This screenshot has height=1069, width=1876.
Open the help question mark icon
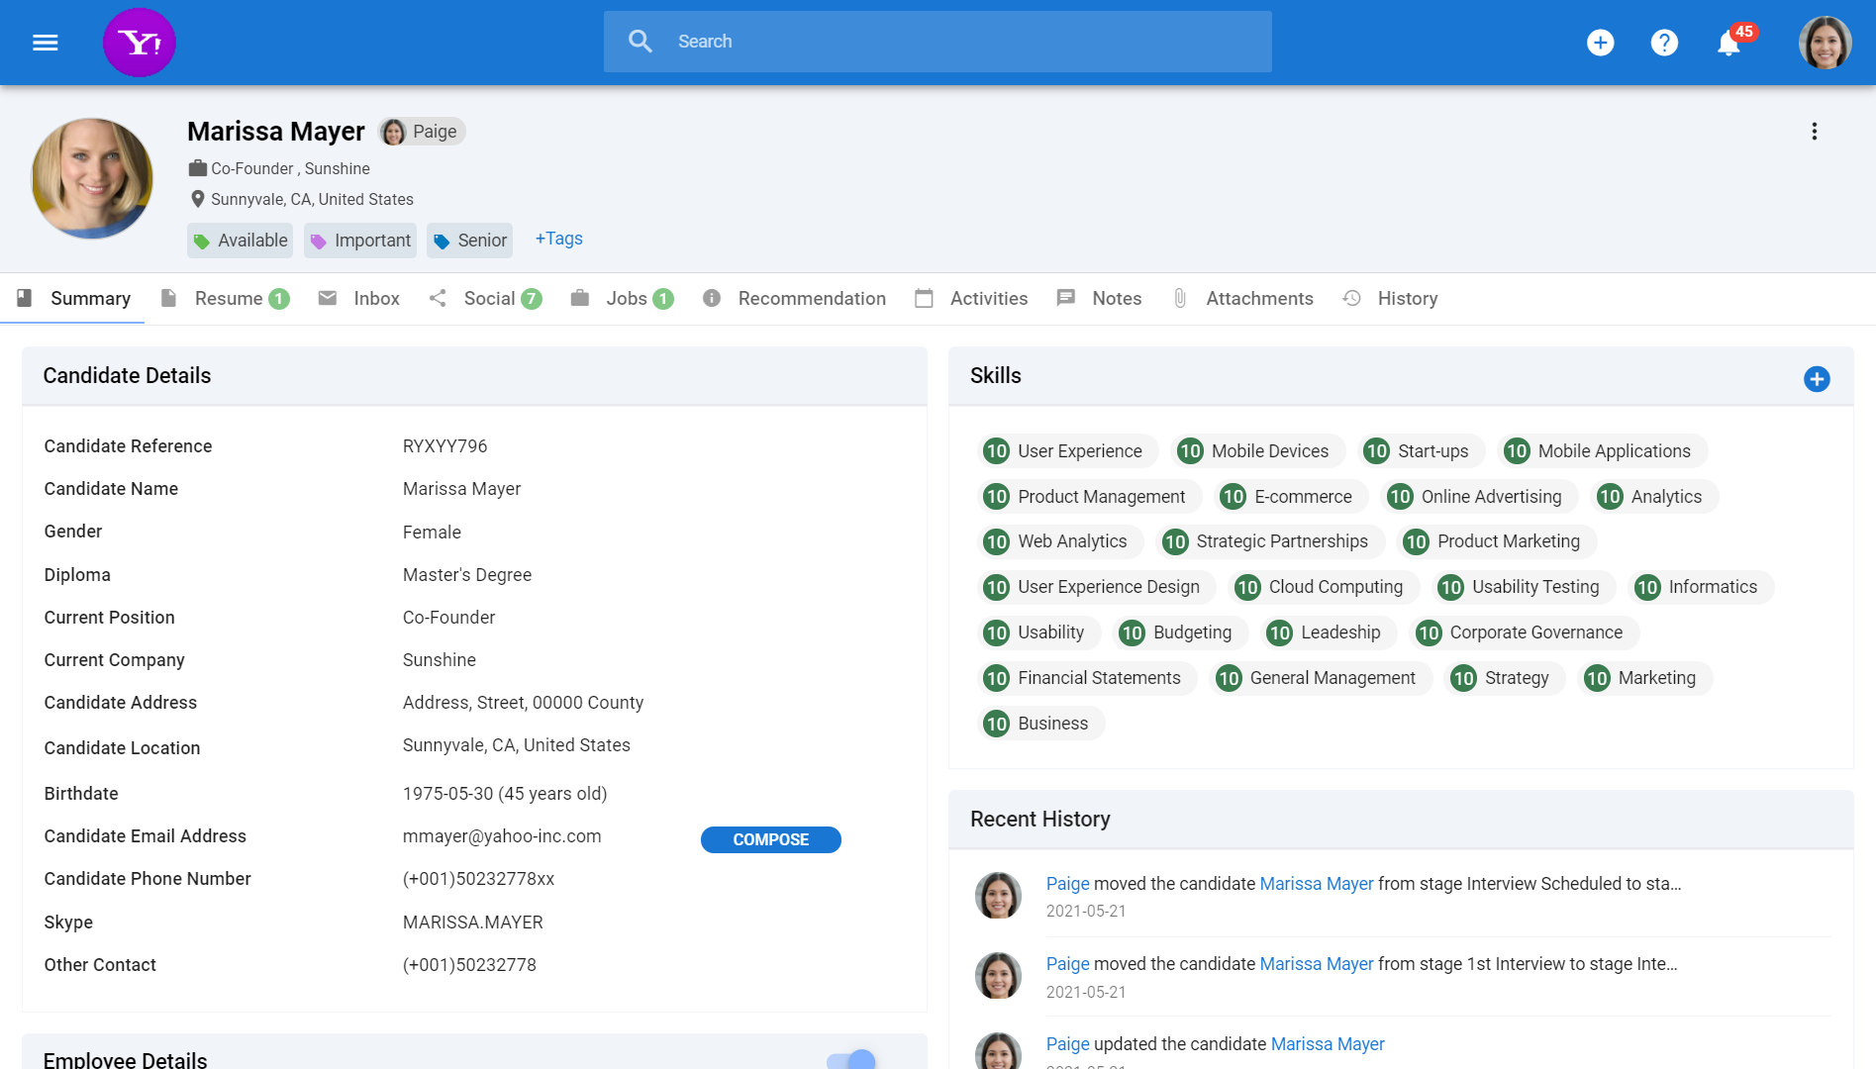point(1664,42)
